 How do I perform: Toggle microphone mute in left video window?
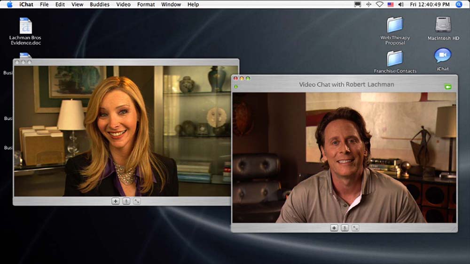(x=126, y=201)
